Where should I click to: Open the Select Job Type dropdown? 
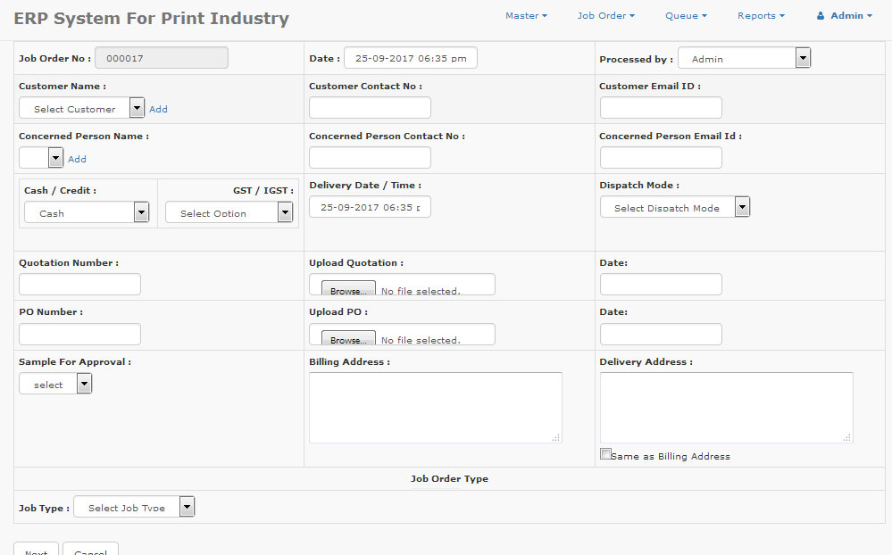(134, 507)
